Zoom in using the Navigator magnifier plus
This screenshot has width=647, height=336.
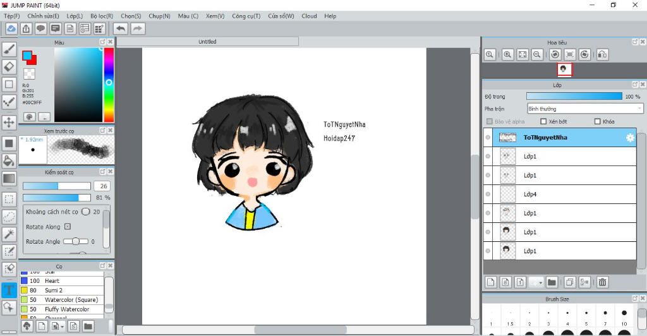point(507,54)
